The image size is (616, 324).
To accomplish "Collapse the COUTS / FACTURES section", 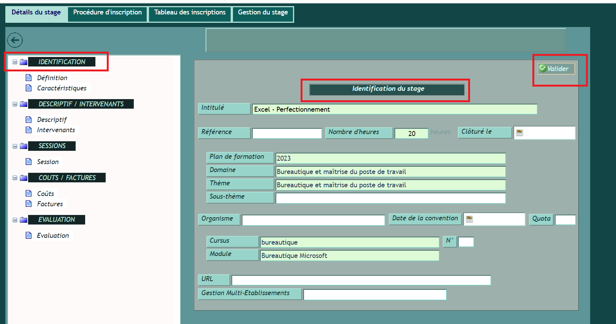I will point(15,178).
